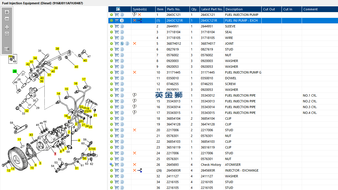Viewport: 338px width, 190px height.
Task: Zoom out of the parts diagram
Action: pyautogui.click(x=7, y=19)
